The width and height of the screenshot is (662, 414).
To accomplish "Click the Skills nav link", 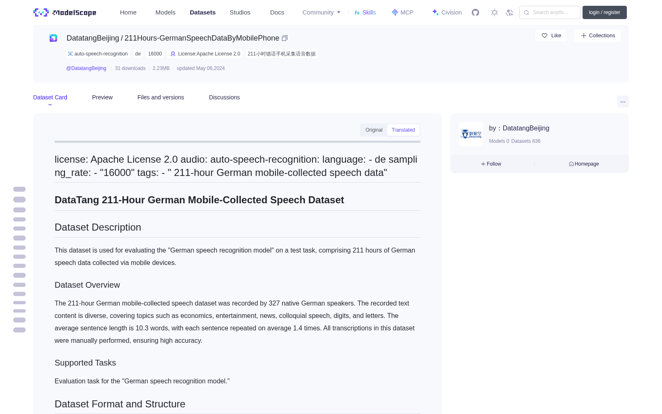I will click(365, 12).
